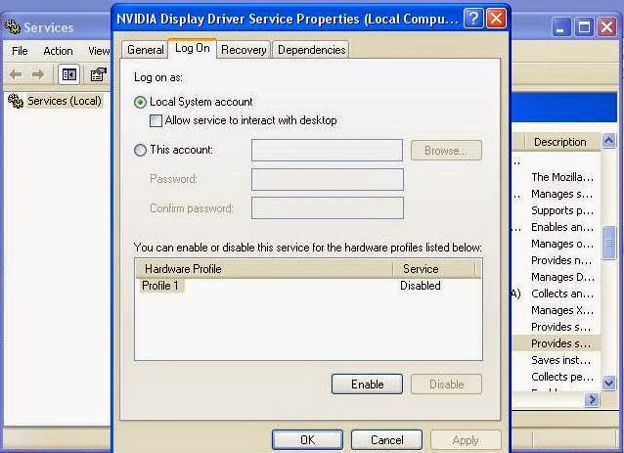The image size is (624, 453).
Task: Click the Browse... button
Action: (446, 151)
